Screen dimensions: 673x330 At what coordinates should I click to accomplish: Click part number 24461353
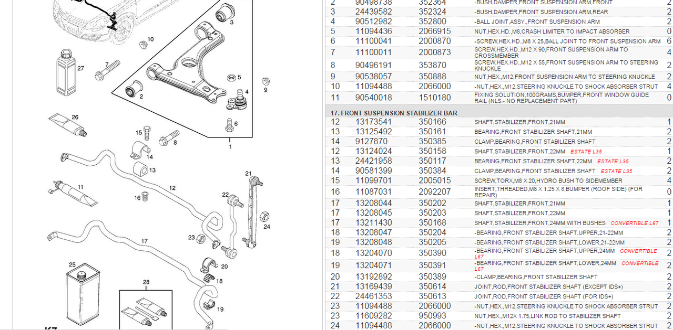pos(373,296)
